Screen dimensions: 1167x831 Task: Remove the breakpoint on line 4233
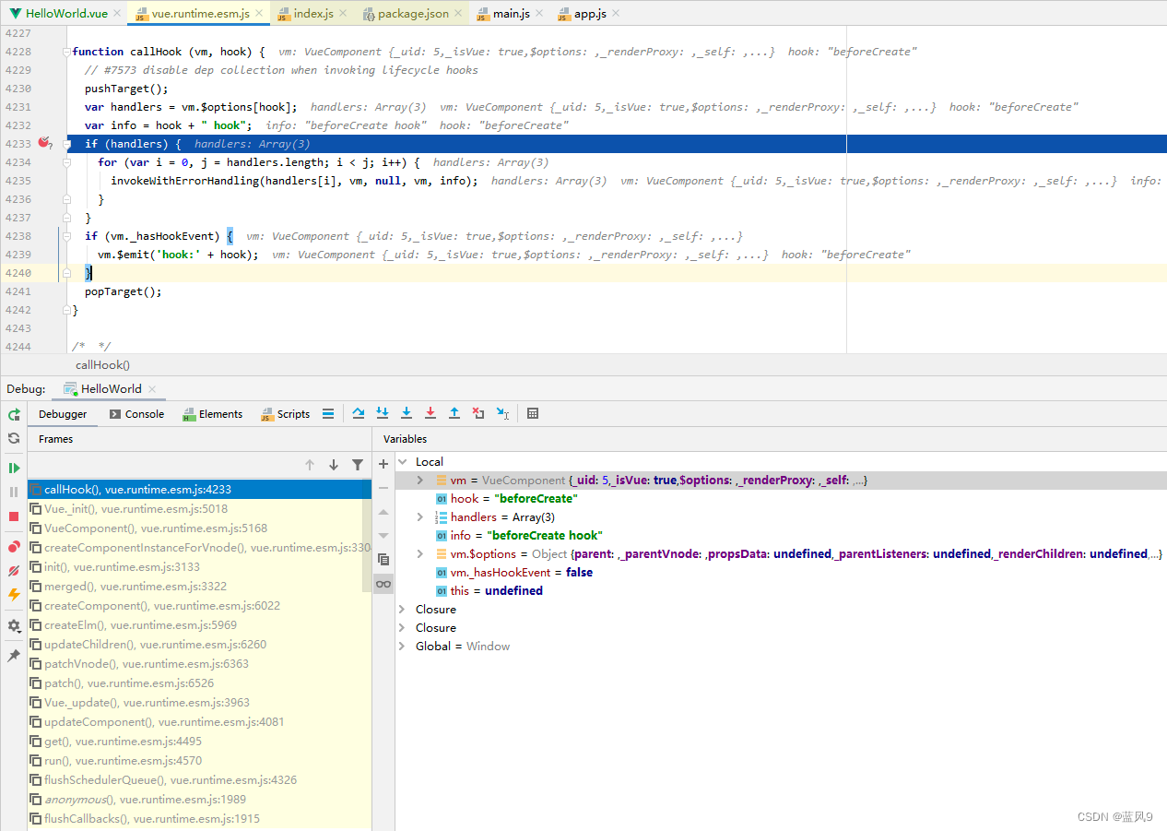click(43, 143)
